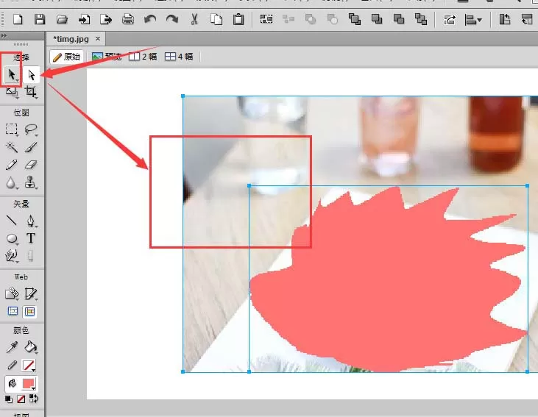The height and width of the screenshot is (417, 538).
Task: Pick the Paint Bucket tool
Action: coord(30,347)
